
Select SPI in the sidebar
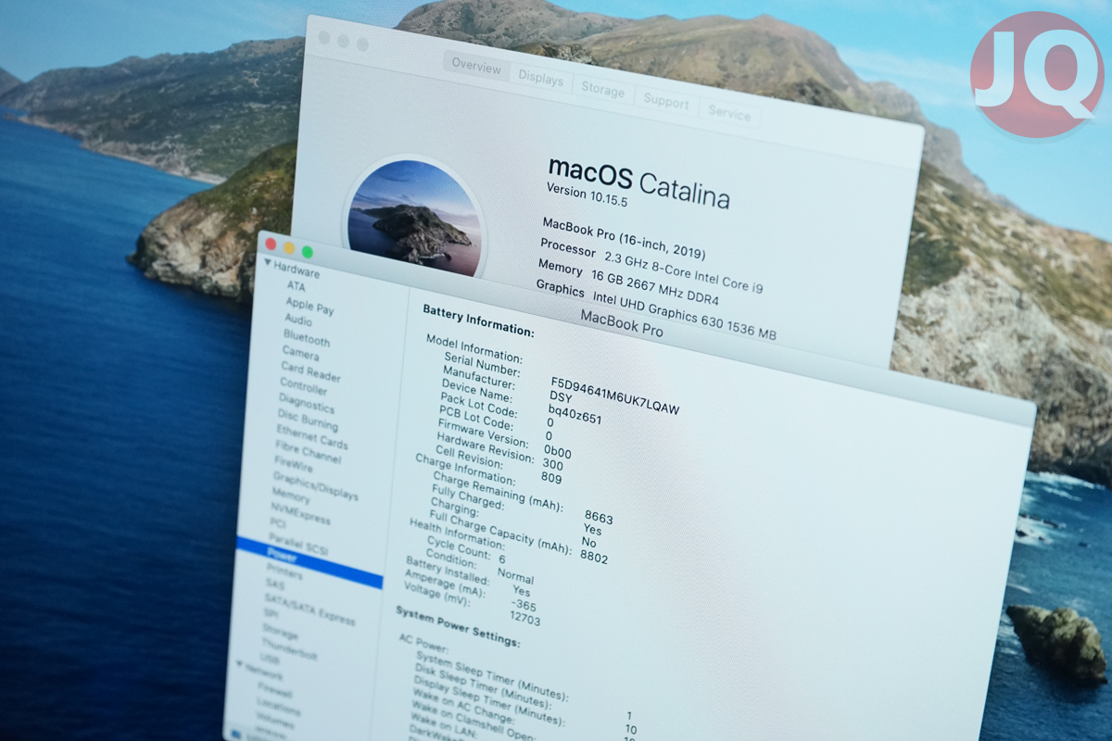coord(271,614)
